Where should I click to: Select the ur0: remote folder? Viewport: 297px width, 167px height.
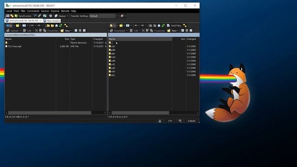point(112,64)
